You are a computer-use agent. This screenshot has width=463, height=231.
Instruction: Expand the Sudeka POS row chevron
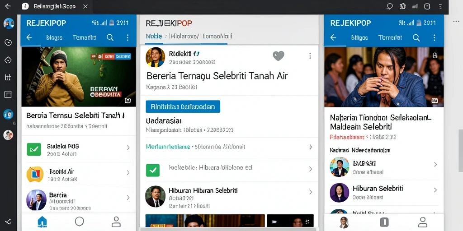(x=128, y=148)
